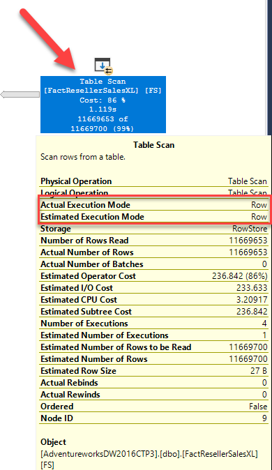Click the Node ID property row
272x470 pixels.
[x=153, y=418]
